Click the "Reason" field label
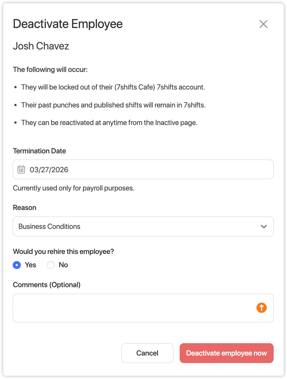This screenshot has width=287, height=379. pos(25,208)
